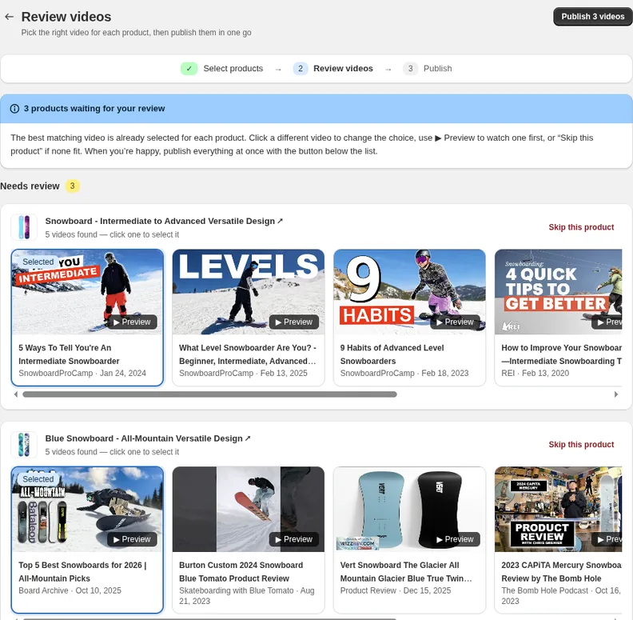
Task: Skip the Blue Snowboard All-Mountain product
Action: click(581, 445)
